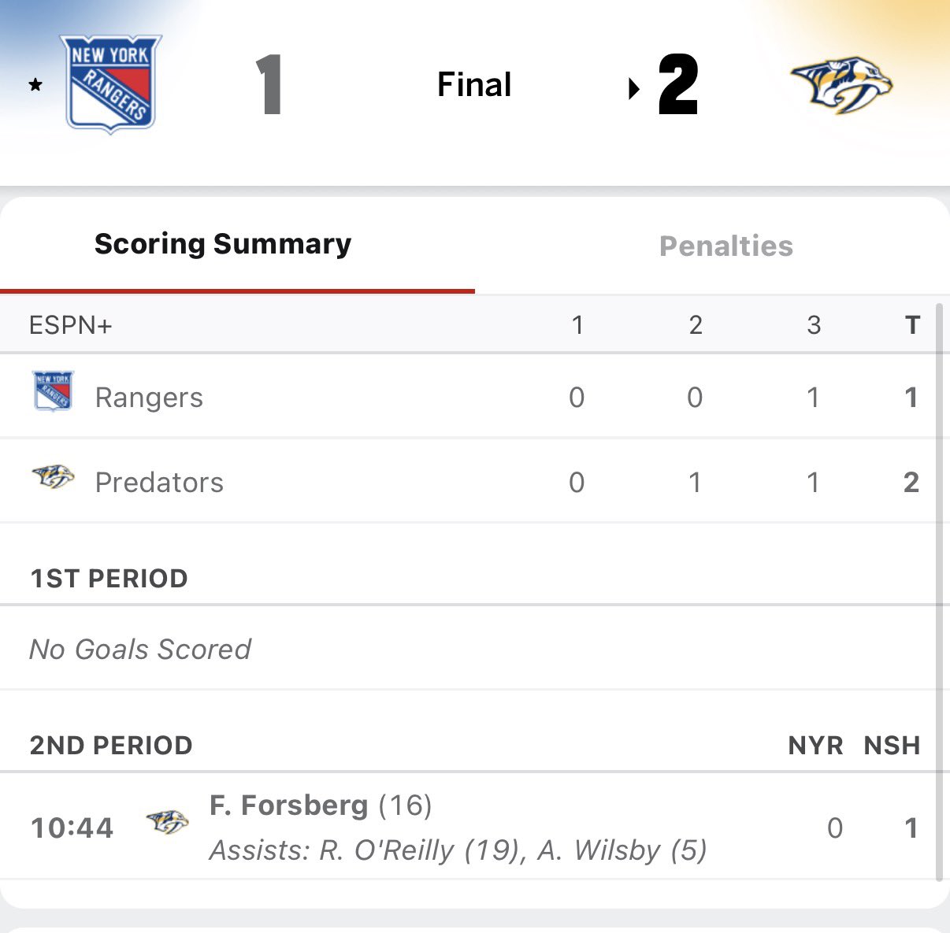Tap the Rangers final score of 1

pyautogui.click(x=269, y=85)
